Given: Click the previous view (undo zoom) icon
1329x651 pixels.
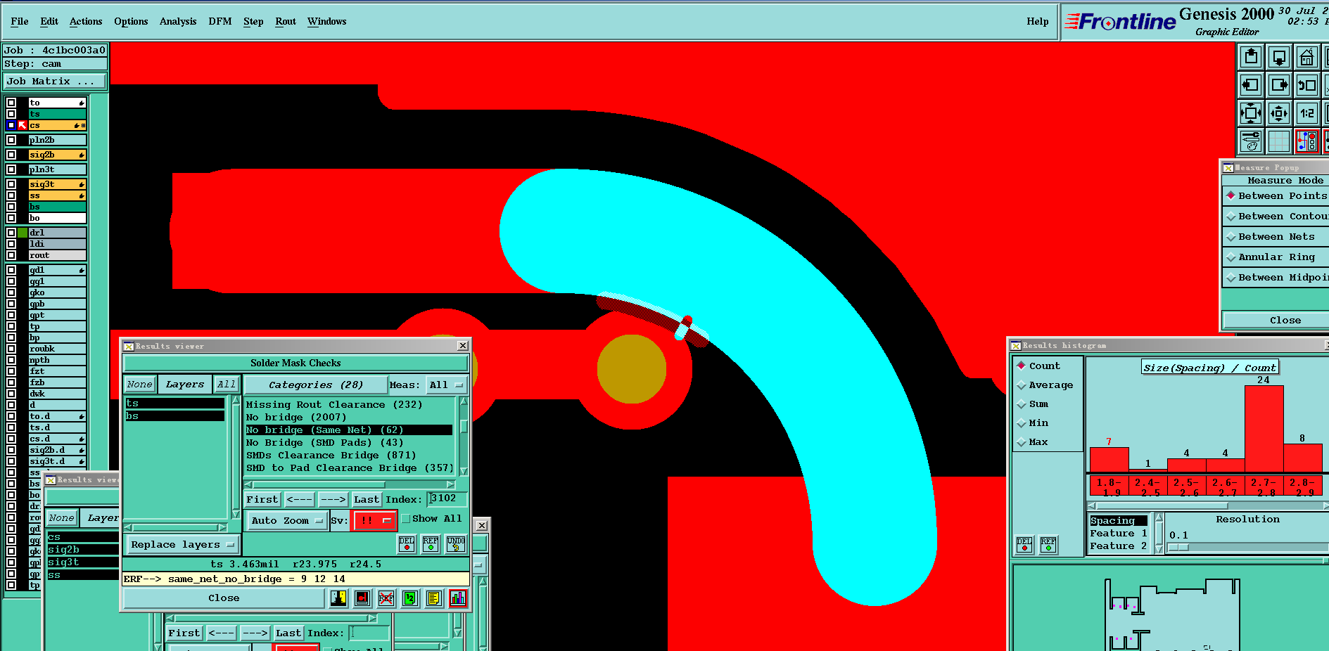Looking at the screenshot, I should (1307, 85).
